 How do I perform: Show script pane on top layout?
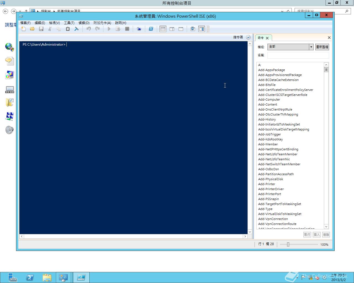click(x=163, y=29)
